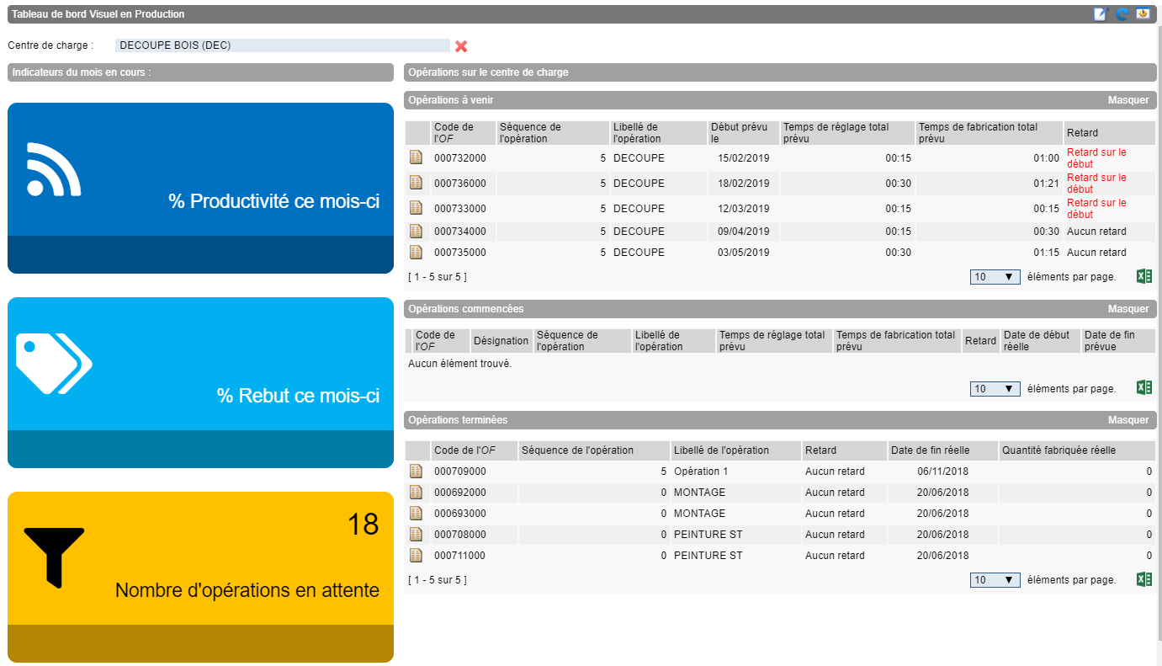Open document icon for OF 000693000
The image size is (1162, 666).
[x=416, y=513]
